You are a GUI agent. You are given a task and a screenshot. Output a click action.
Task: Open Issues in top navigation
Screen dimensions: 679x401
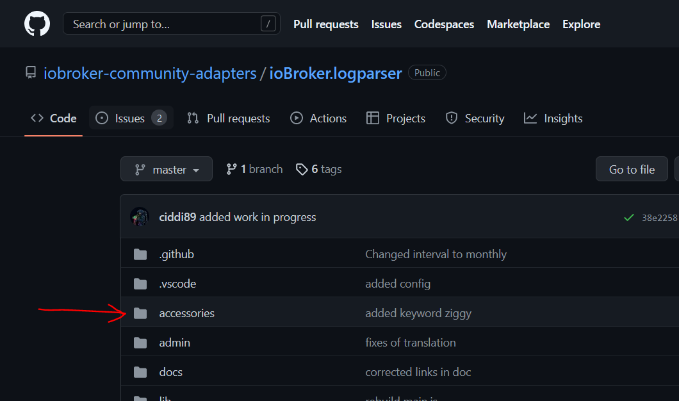pyautogui.click(x=386, y=24)
